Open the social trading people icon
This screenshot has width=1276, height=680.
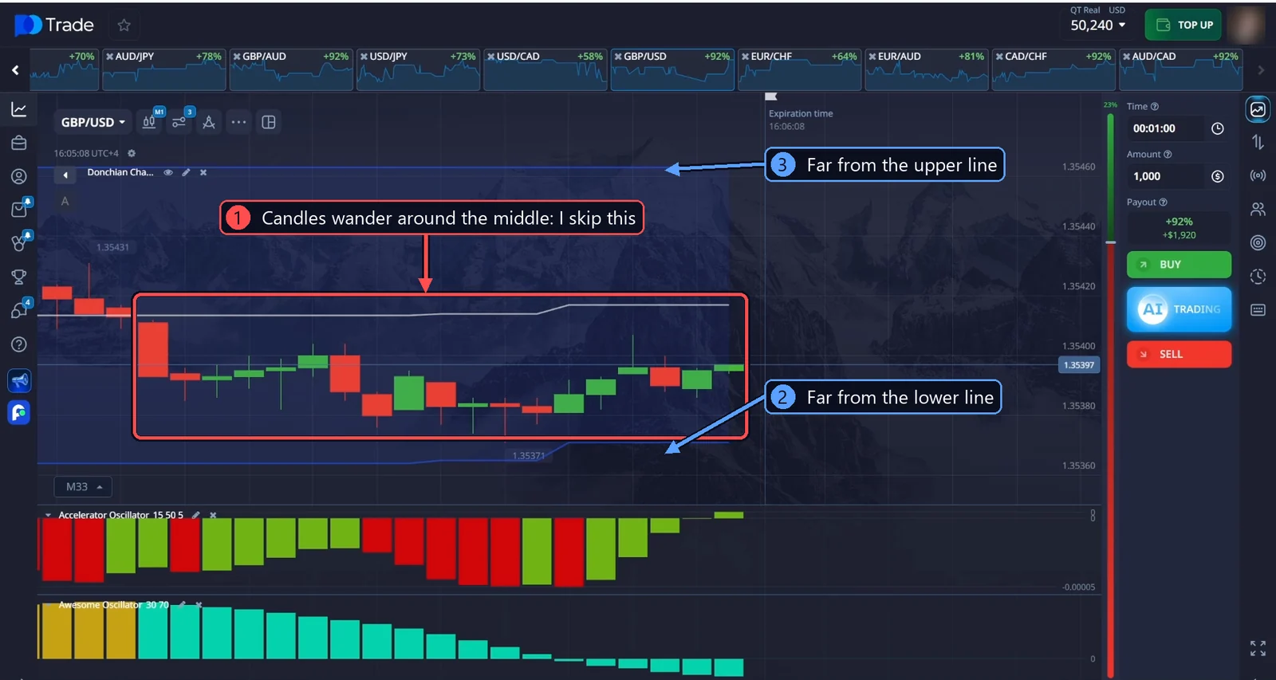1258,209
